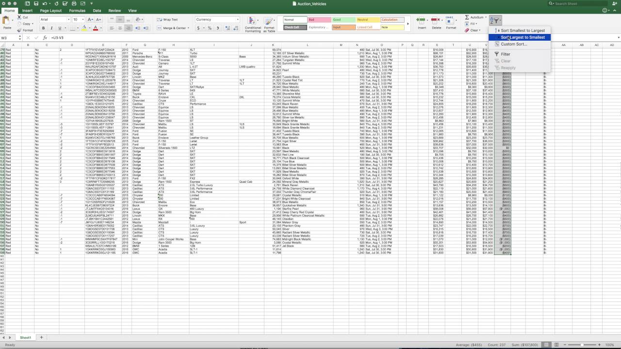Screen dimensions: 621x349
Task: Toggle Underline formatting
Action: click(59, 28)
